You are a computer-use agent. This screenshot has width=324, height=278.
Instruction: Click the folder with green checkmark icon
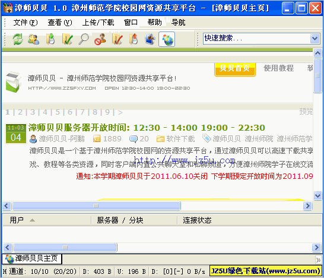coord(68,39)
